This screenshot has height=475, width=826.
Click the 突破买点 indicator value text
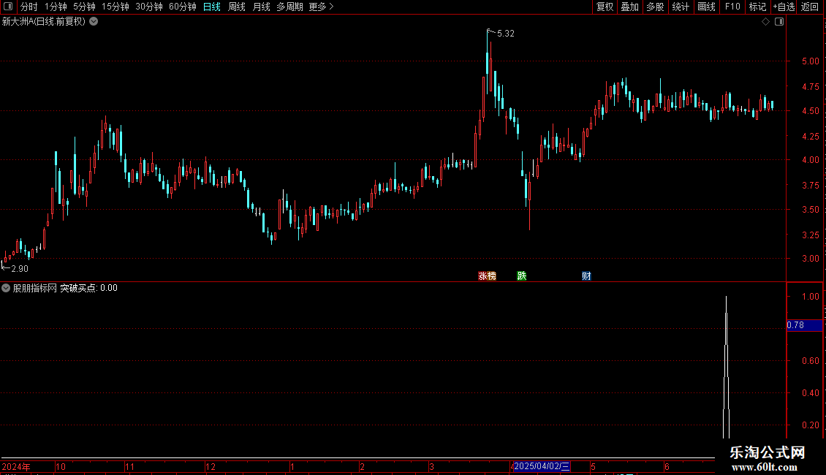pyautogui.click(x=88, y=288)
